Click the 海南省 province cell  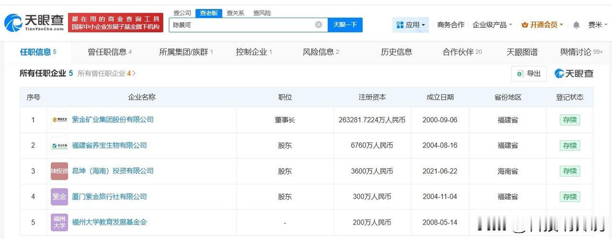508,171
